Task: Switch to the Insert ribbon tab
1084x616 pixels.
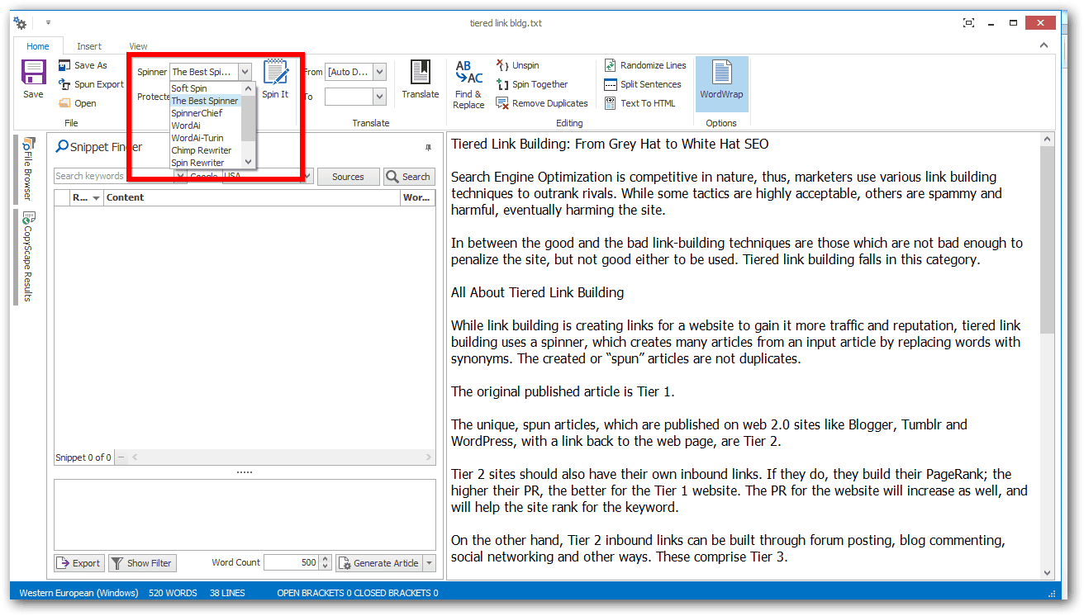Action: pos(89,46)
